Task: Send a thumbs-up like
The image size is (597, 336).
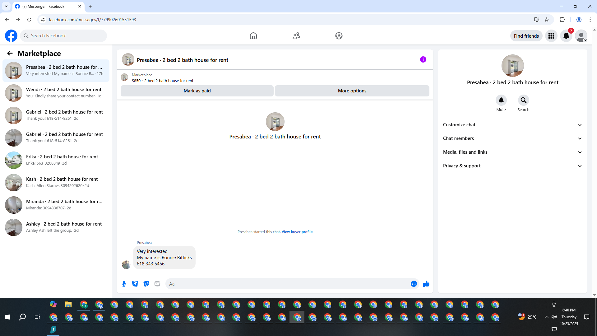Action: coord(426,284)
